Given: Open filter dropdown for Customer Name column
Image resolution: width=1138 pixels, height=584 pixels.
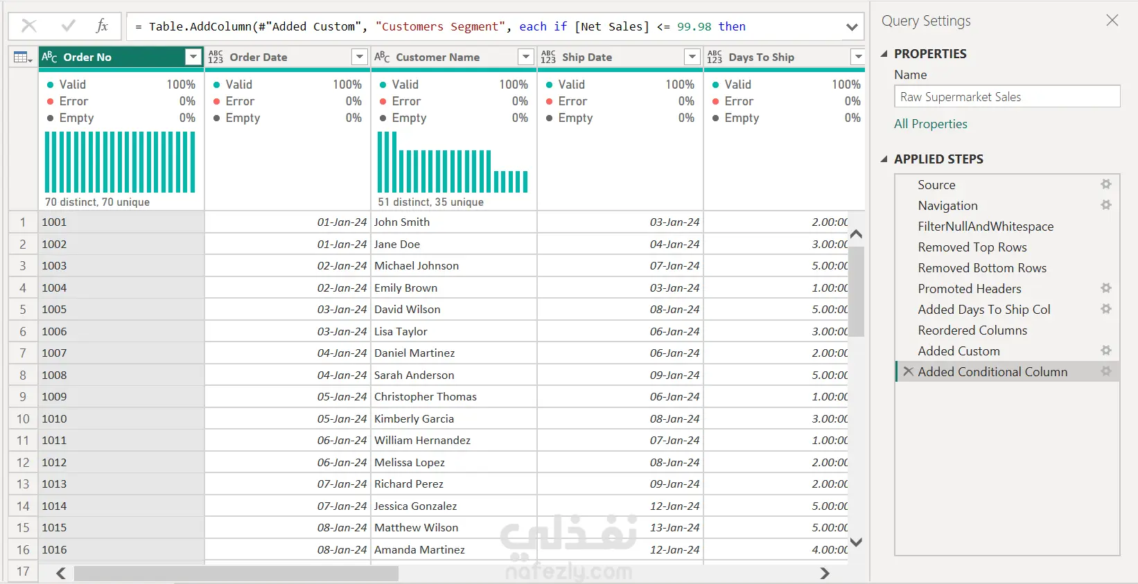Looking at the screenshot, I should pyautogui.click(x=526, y=57).
